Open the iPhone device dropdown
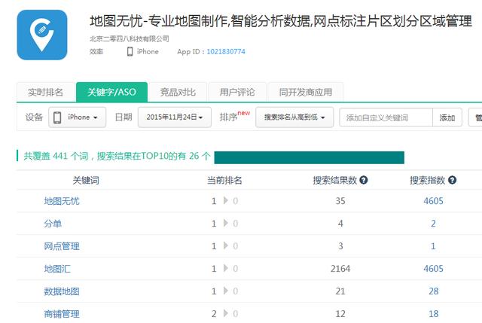 77,117
